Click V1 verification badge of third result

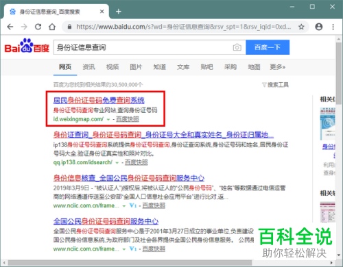133,205
